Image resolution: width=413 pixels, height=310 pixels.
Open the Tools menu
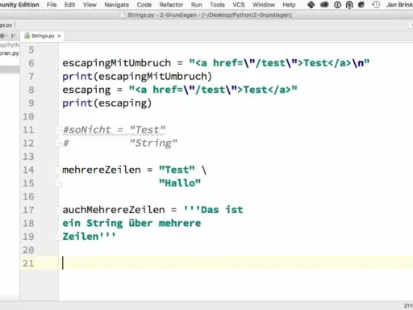(x=217, y=5)
